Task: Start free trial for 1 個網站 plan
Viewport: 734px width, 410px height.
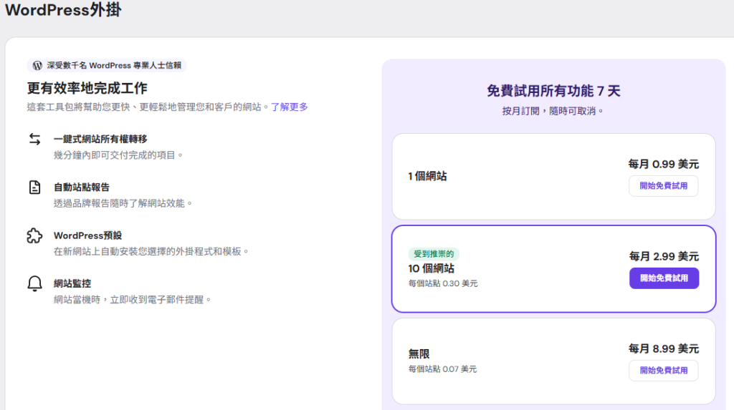Action: tap(663, 186)
